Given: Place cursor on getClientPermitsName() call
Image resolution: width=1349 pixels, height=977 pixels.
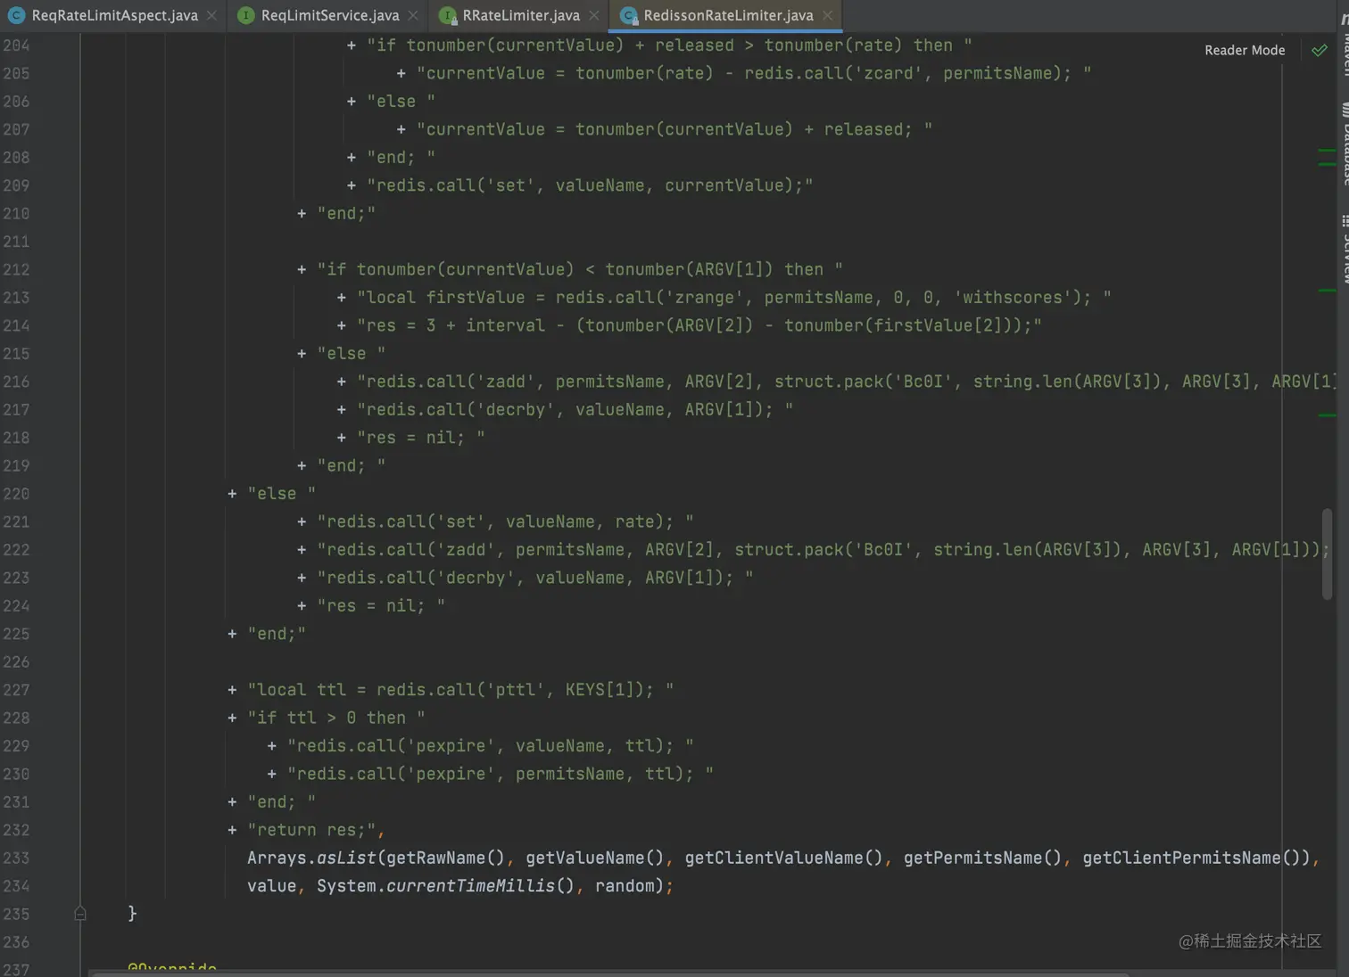Looking at the screenshot, I should pyautogui.click(x=1192, y=858).
